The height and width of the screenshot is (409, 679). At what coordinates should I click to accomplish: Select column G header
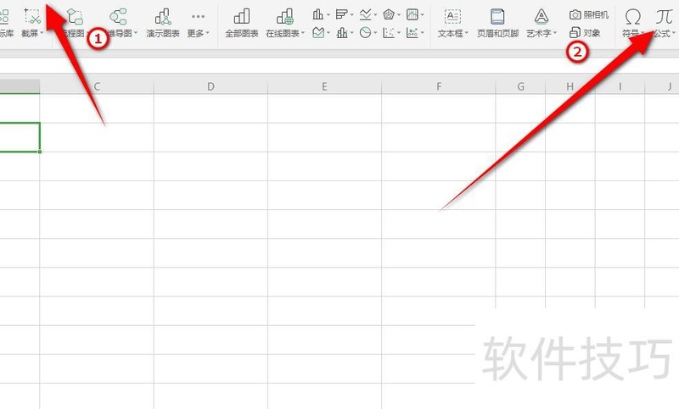point(520,86)
